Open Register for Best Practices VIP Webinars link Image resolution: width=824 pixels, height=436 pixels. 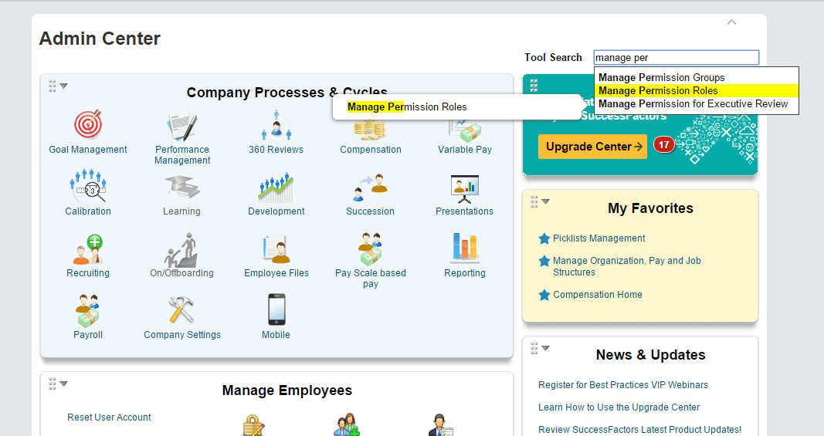tap(622, 385)
